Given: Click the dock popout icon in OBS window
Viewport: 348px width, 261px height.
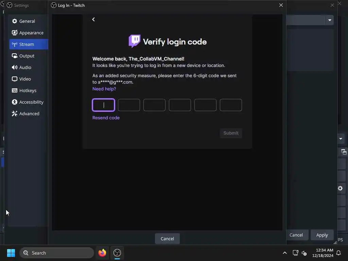Looking at the screenshot, I should point(344,152).
